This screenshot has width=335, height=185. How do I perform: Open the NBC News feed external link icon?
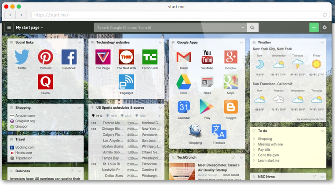tap(314, 177)
